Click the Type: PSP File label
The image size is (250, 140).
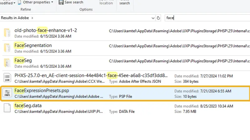click(121, 96)
